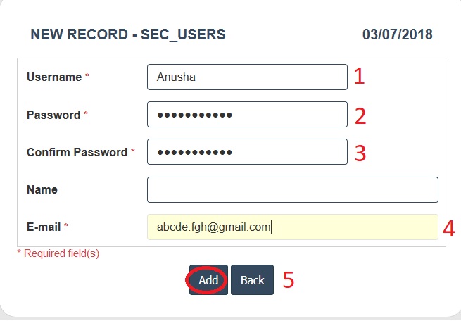This screenshot has height=328, width=461.
Task: Click the Username label
Action: (x=54, y=77)
